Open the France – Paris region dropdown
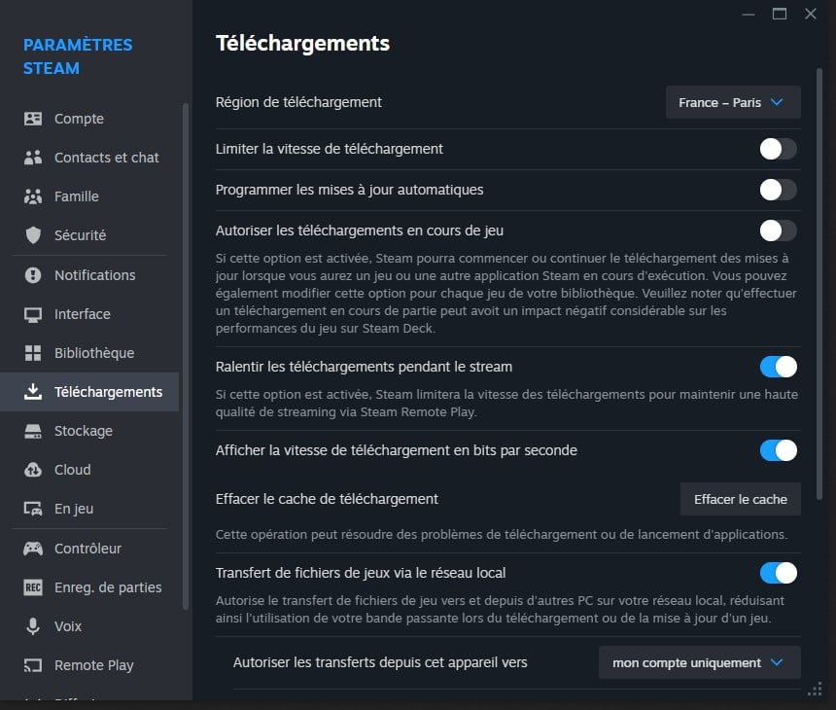This screenshot has height=710, width=836. (733, 102)
